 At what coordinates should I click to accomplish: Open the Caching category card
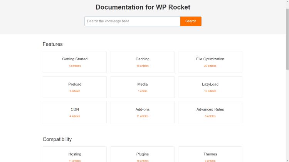click(143, 62)
